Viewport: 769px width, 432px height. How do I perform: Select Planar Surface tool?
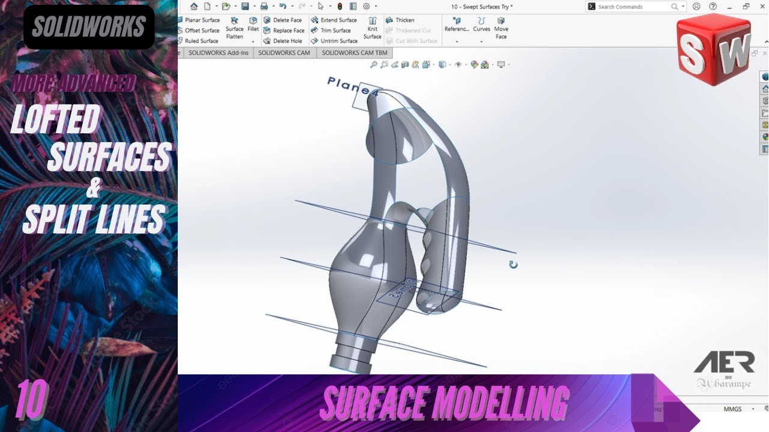coord(199,20)
